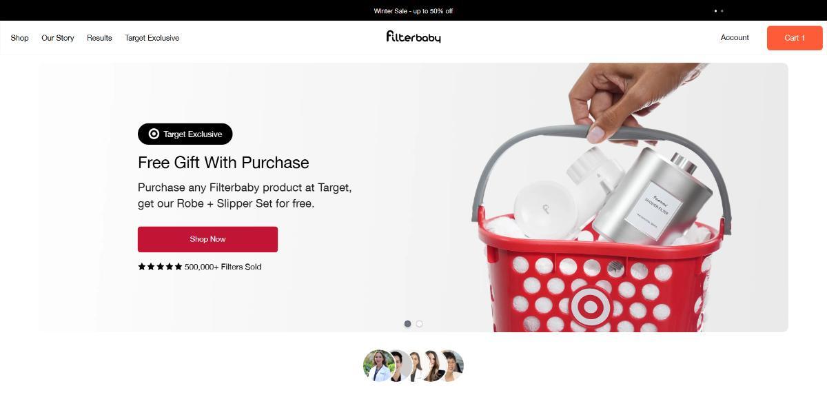
Task: Open the Shop menu
Action: click(x=19, y=38)
